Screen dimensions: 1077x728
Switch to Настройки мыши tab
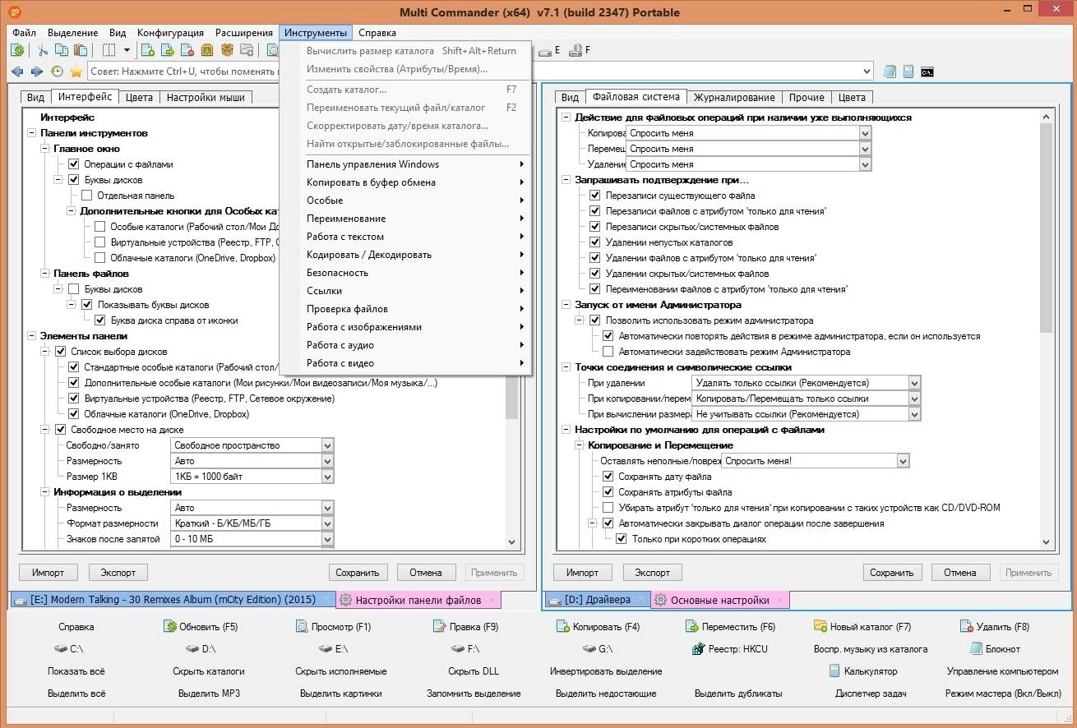click(206, 97)
